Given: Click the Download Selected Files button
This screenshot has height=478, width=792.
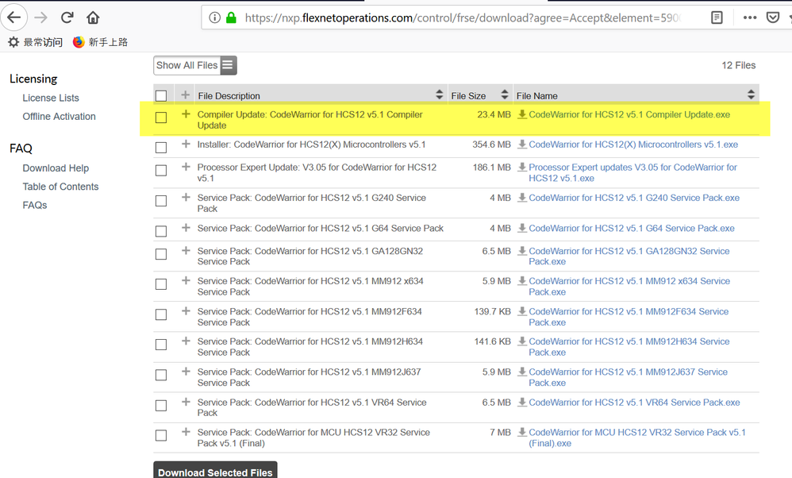Looking at the screenshot, I should [x=215, y=470].
